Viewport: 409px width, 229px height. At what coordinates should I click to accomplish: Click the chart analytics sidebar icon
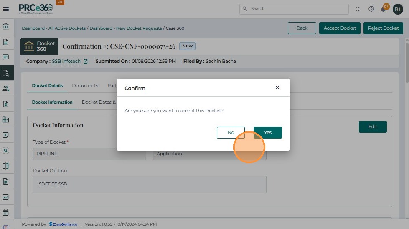[6, 197]
